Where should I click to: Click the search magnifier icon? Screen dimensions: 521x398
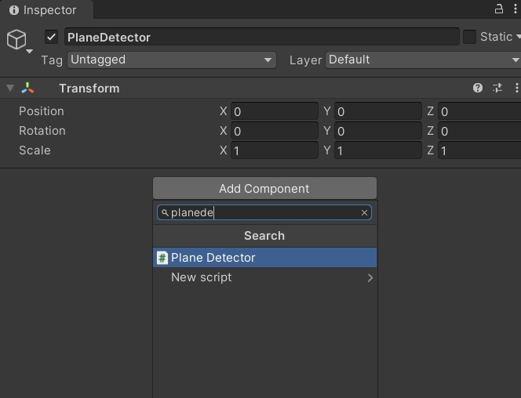coord(165,212)
